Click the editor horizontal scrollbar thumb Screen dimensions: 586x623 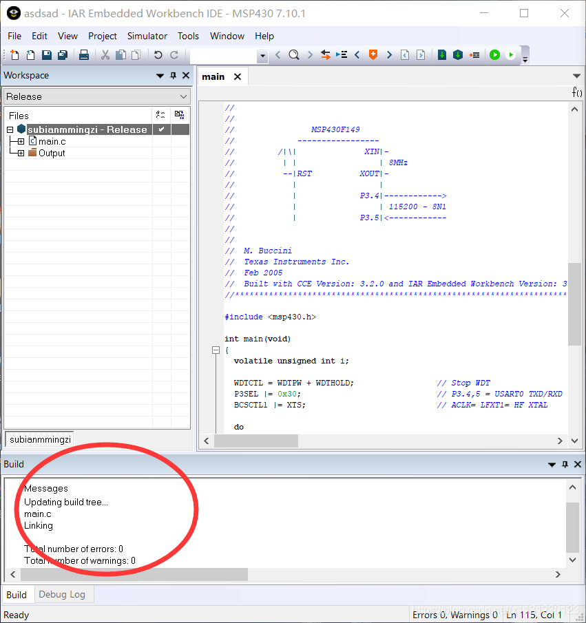[255, 441]
